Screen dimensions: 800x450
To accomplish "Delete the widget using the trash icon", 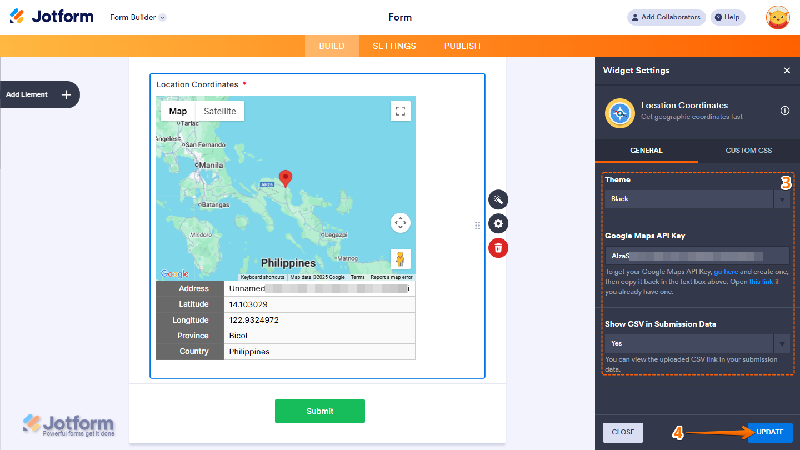I will 498,248.
